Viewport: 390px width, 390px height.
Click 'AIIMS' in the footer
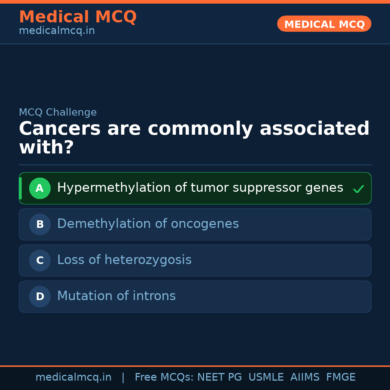[x=305, y=377]
